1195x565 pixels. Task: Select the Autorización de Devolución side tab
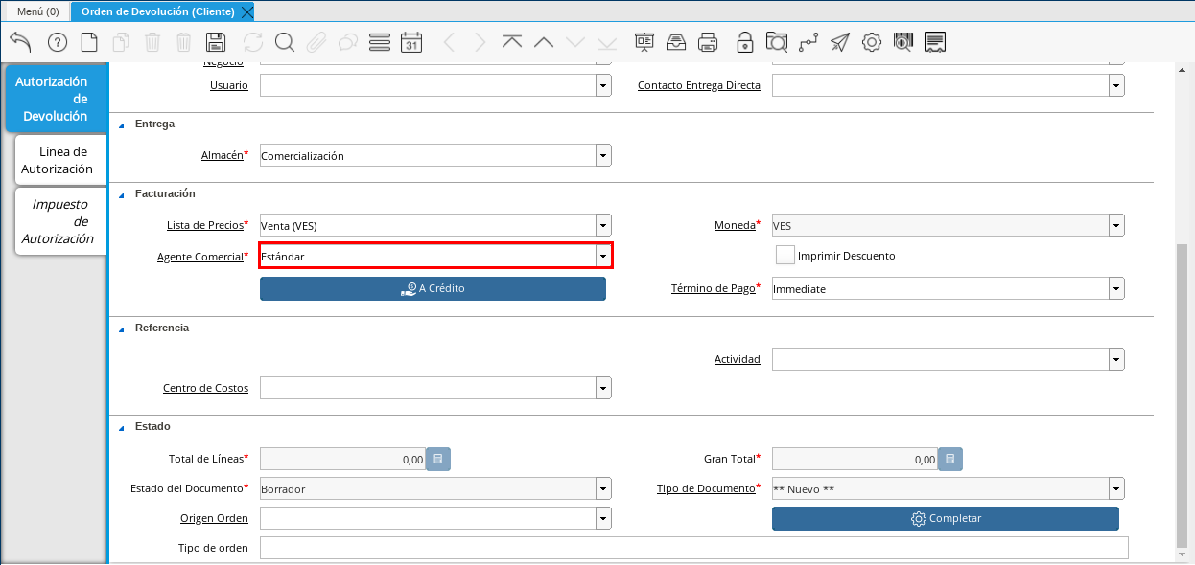tap(56, 99)
